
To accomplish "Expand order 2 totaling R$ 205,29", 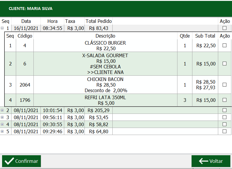I will pos(2,110).
